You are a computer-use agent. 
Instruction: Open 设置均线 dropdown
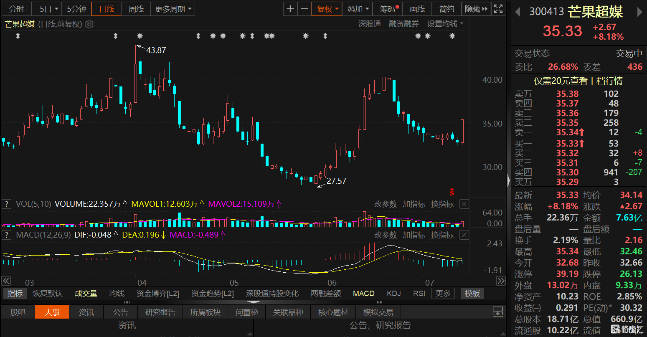[445, 24]
